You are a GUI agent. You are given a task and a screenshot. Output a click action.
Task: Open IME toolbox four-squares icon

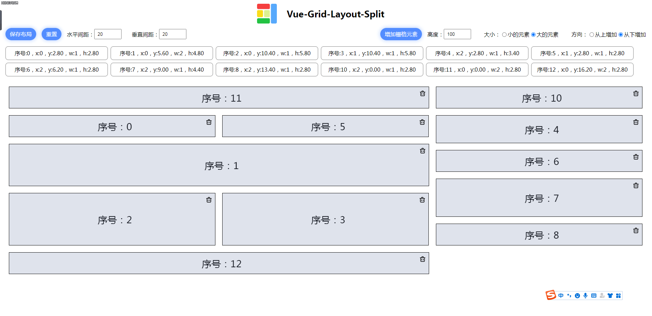tap(618, 296)
